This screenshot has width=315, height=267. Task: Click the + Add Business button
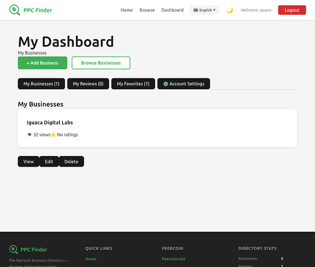click(x=42, y=63)
